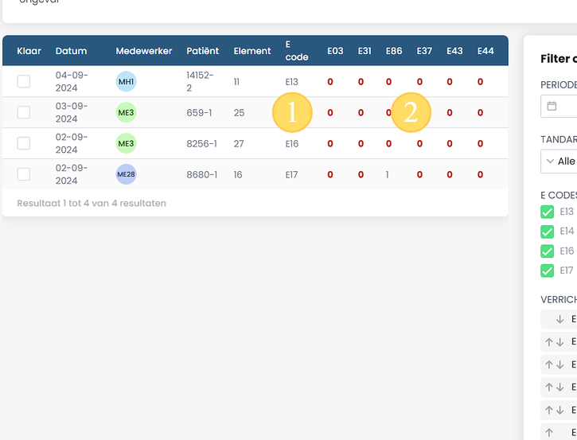Click yellow annotation marker number 2
The width and height of the screenshot is (577, 440).
coord(411,112)
